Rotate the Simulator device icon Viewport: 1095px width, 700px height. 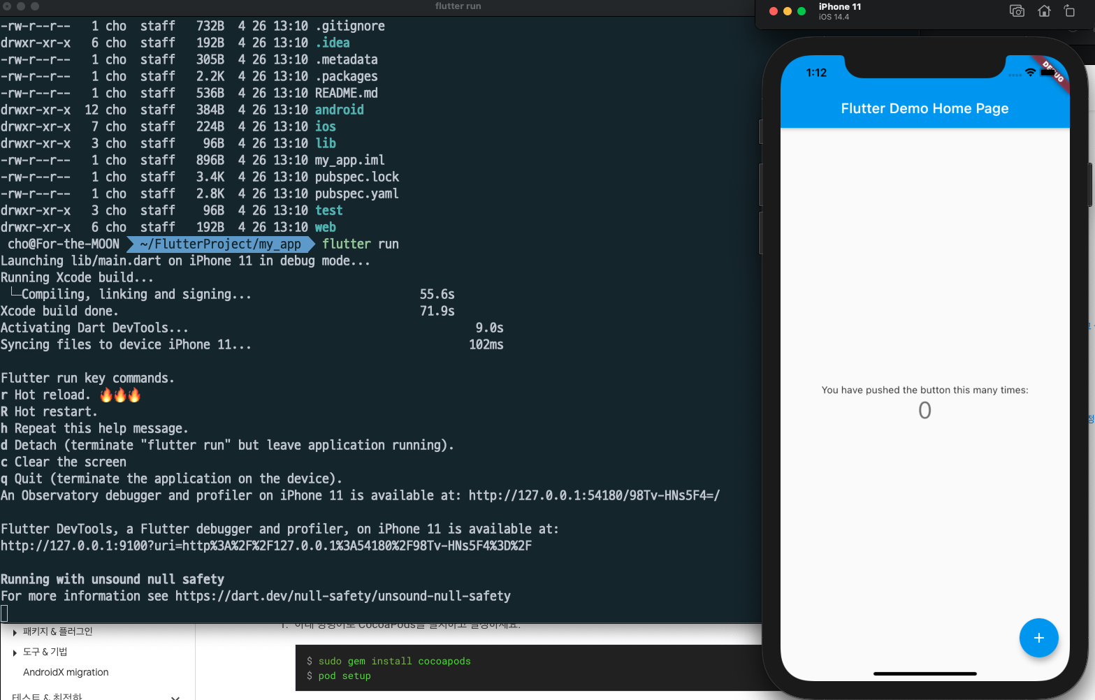tap(1069, 10)
